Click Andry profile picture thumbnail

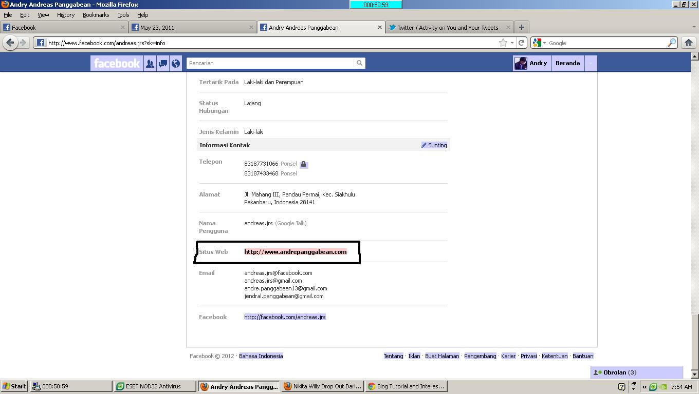click(521, 63)
